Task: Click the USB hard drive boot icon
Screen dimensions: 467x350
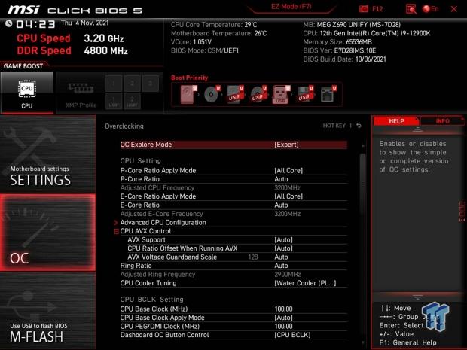Action: pos(235,95)
